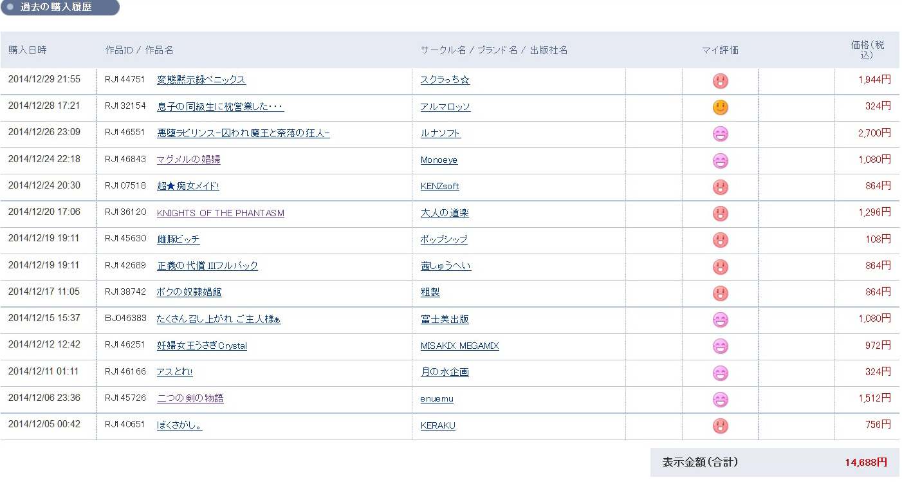Click the 1,944円 price cell
Image resolution: width=902 pixels, height=482 pixels.
875,80
